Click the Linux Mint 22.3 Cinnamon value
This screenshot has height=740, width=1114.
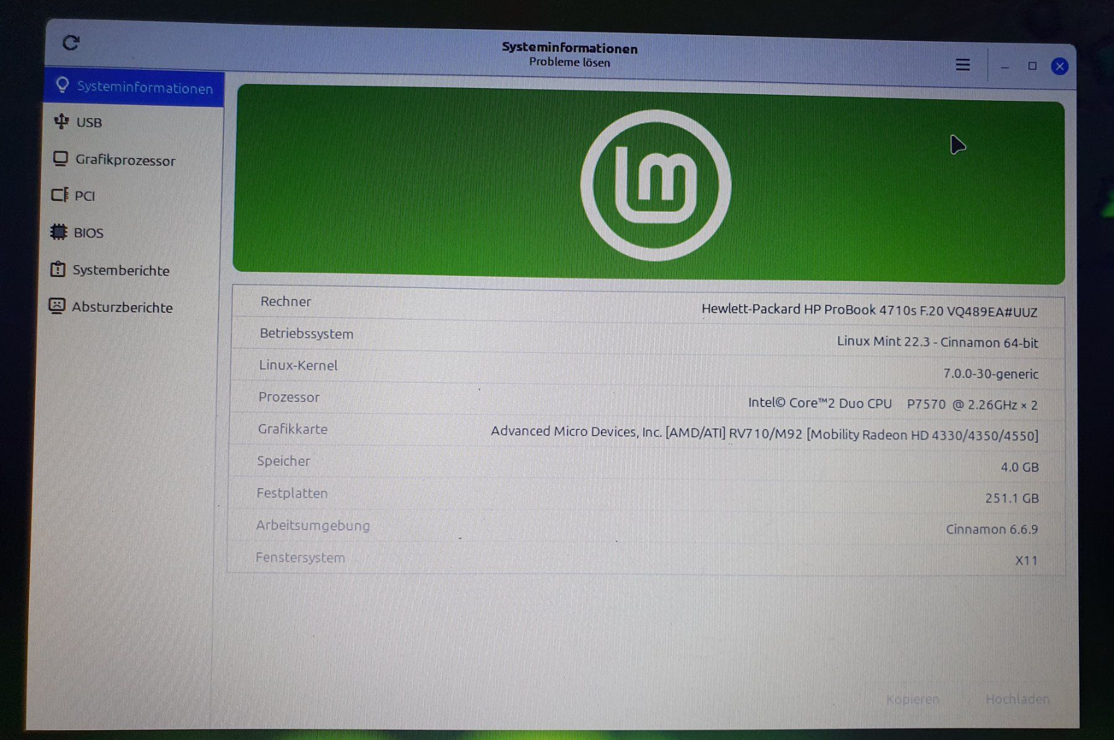[938, 342]
